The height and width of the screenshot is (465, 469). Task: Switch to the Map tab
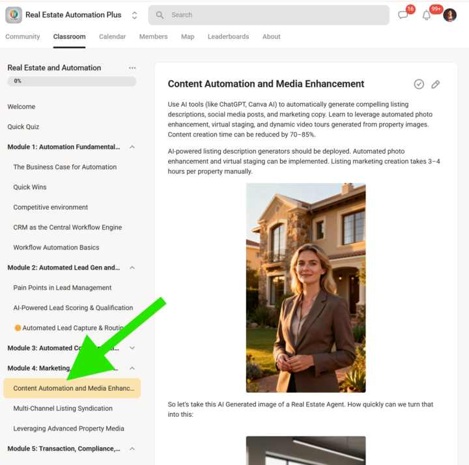pos(188,36)
